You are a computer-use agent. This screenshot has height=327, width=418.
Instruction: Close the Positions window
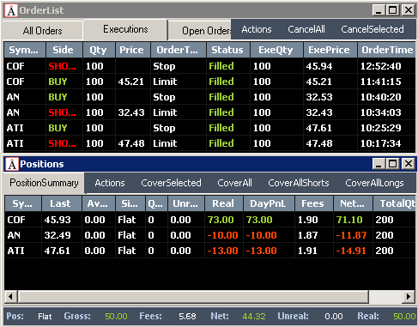[409, 164]
